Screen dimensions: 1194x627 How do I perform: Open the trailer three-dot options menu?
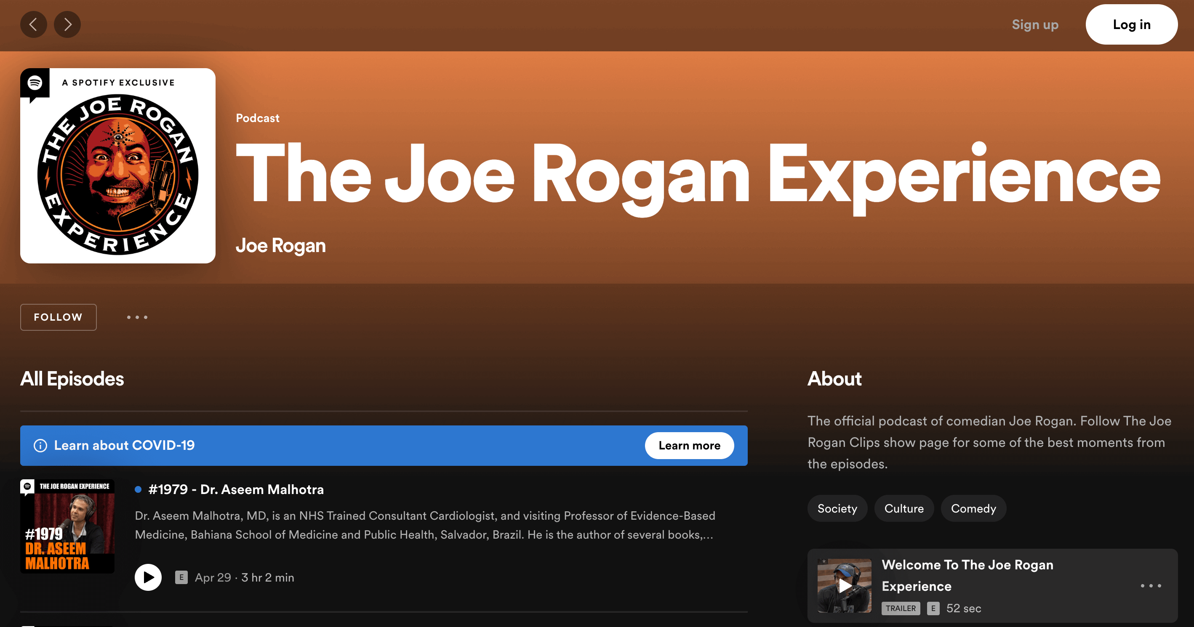click(x=1151, y=586)
